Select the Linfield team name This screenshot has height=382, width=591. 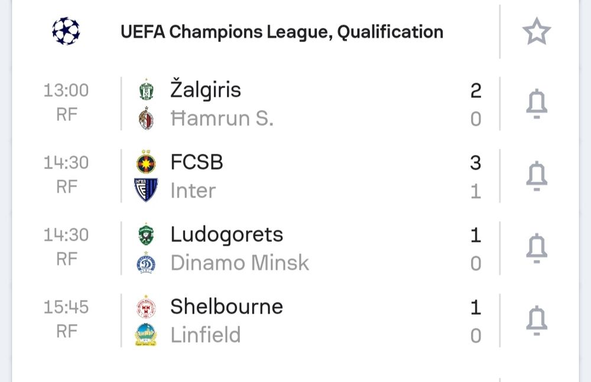[x=206, y=335]
